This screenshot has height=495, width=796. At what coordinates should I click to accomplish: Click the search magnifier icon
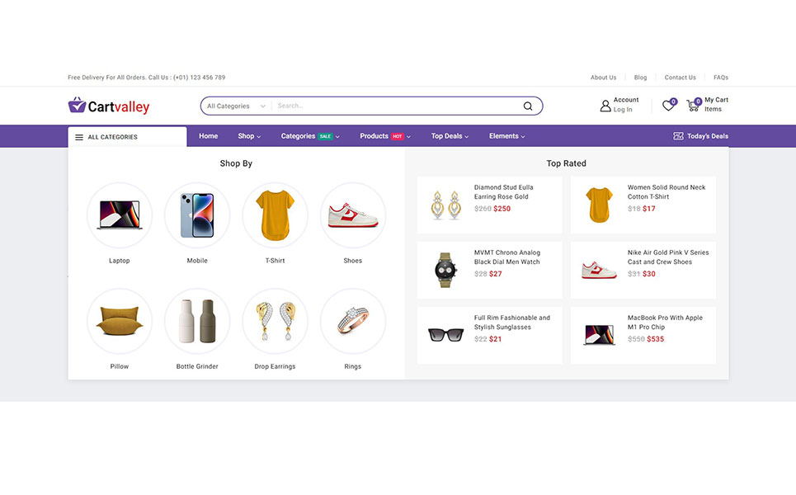click(528, 106)
